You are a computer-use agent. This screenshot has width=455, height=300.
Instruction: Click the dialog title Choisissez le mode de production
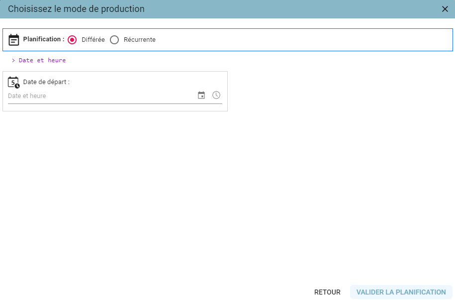coord(76,9)
